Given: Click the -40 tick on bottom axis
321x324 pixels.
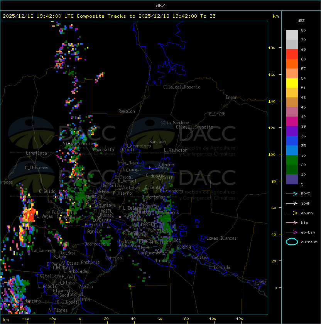Looking at the screenshot, I should pos(25,319).
